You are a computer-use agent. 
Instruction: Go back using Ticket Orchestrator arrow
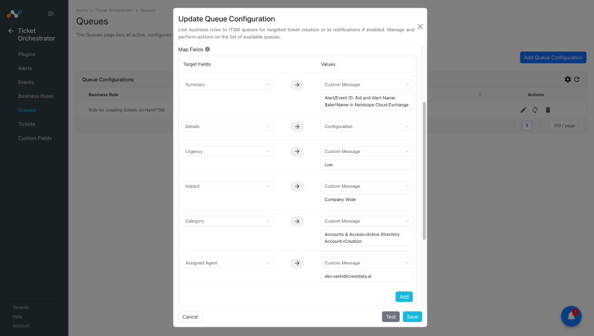[10, 31]
